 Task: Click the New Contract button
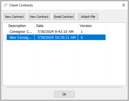coord(14,17)
